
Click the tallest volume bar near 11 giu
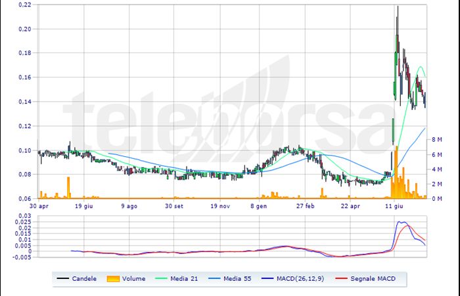(397, 173)
